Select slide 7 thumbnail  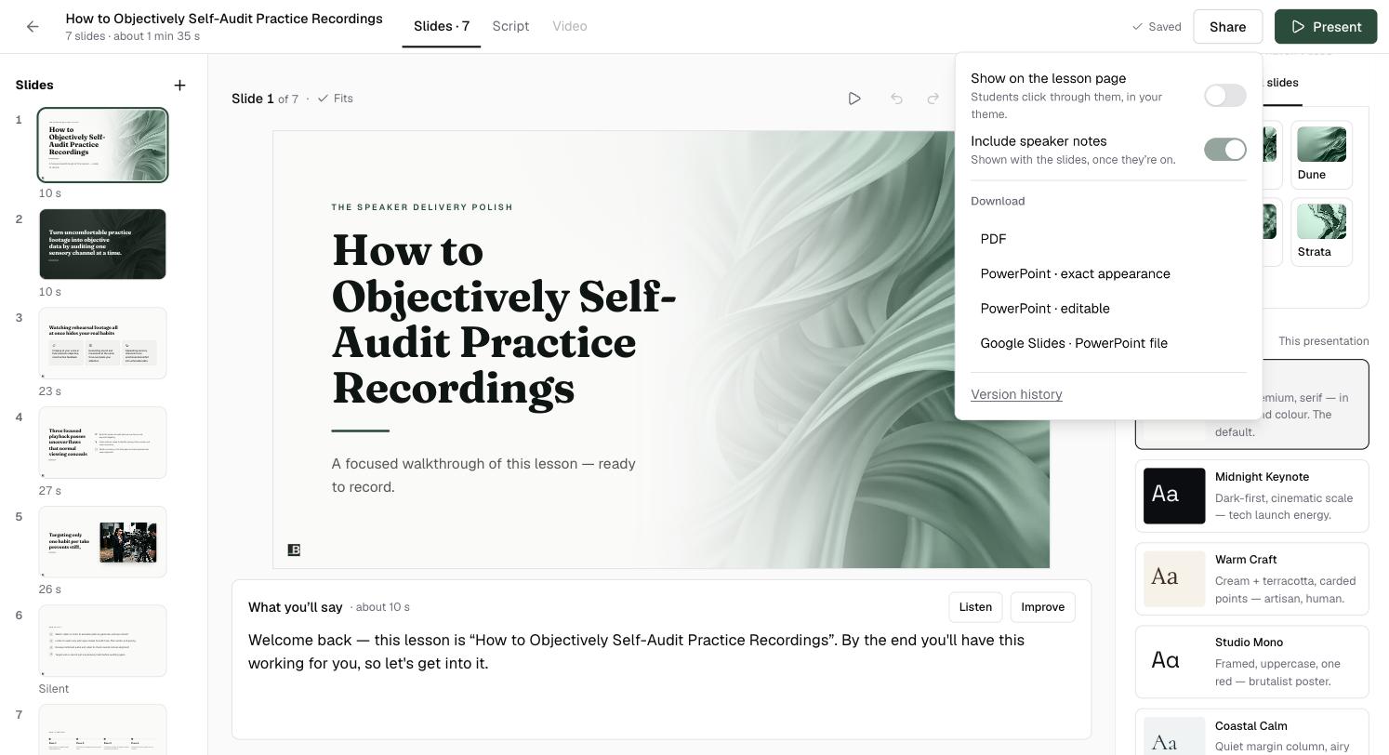(102, 730)
